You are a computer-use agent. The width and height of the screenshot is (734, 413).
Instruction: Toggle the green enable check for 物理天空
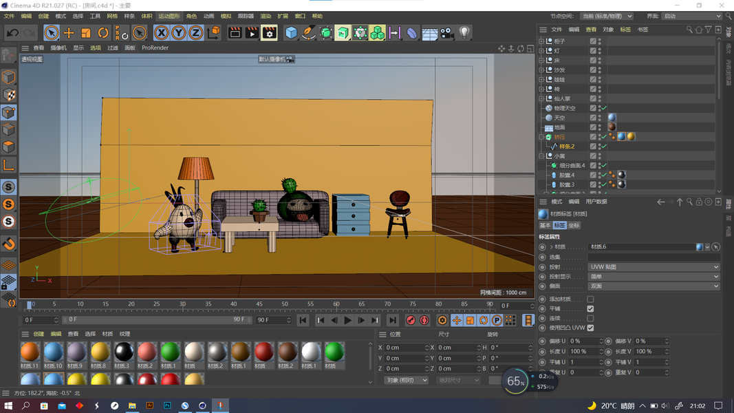point(605,108)
